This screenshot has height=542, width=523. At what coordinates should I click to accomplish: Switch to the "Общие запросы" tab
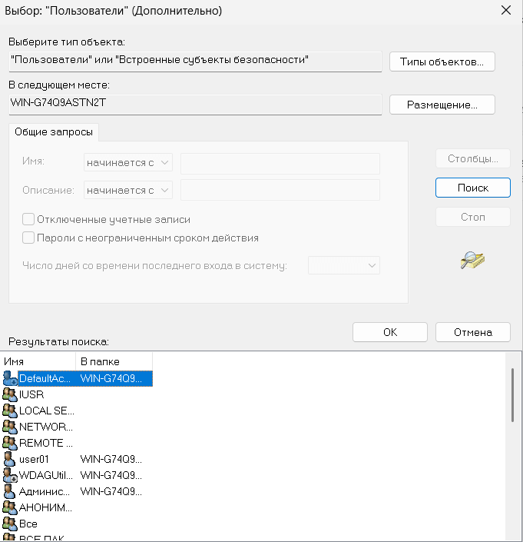click(x=54, y=131)
